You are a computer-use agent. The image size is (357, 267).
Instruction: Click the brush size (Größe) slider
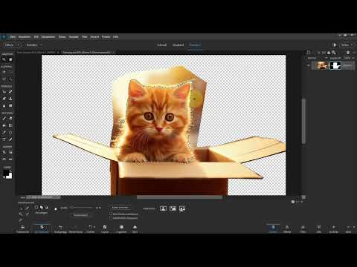81,208
